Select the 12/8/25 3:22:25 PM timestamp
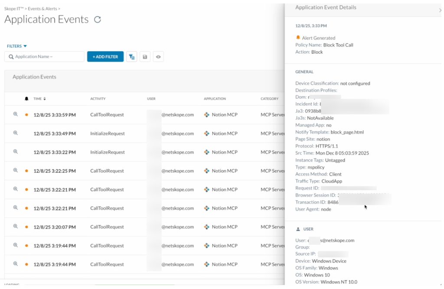 click(55, 171)
